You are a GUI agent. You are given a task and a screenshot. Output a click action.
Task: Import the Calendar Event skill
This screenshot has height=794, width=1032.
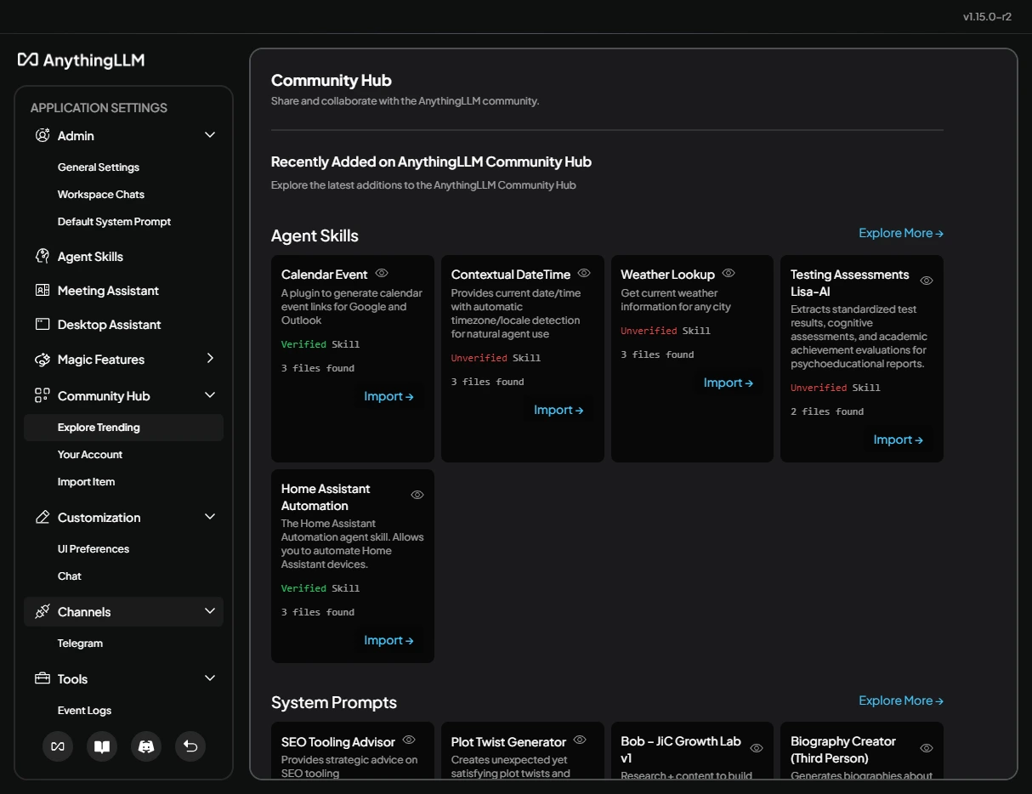[388, 396]
